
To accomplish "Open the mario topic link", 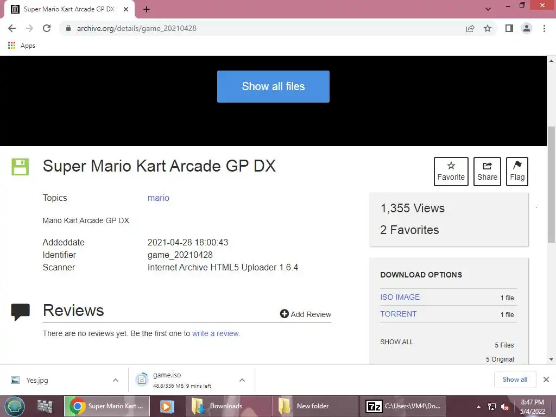I will click(x=159, y=198).
